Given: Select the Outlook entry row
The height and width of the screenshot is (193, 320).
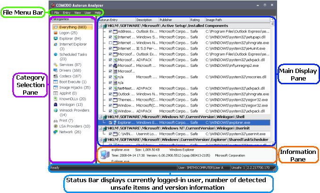Looking at the screenshot, I should tap(184, 94).
